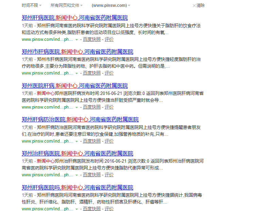
Task: Click green URL under 郑州医院肝病 result
Action: click(47, 107)
